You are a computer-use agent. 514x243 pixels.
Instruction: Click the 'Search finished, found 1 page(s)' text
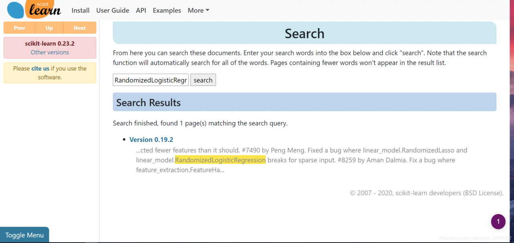[x=200, y=123]
